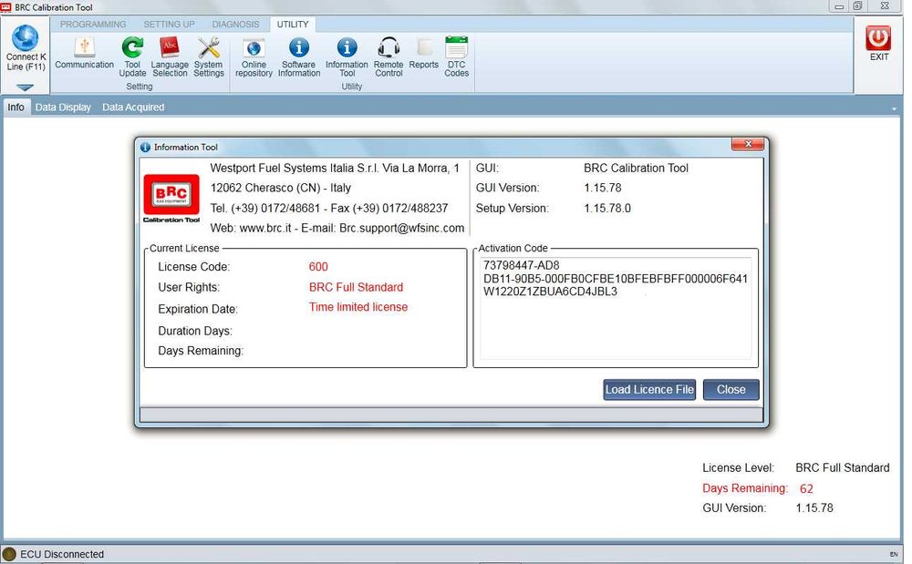Select the Data Display tab

point(63,108)
